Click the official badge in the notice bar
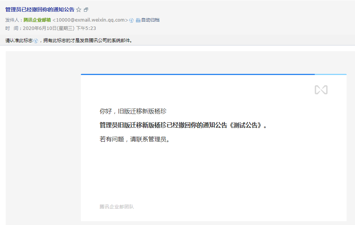This screenshot has width=355, height=225. pyautogui.click(x=36, y=41)
